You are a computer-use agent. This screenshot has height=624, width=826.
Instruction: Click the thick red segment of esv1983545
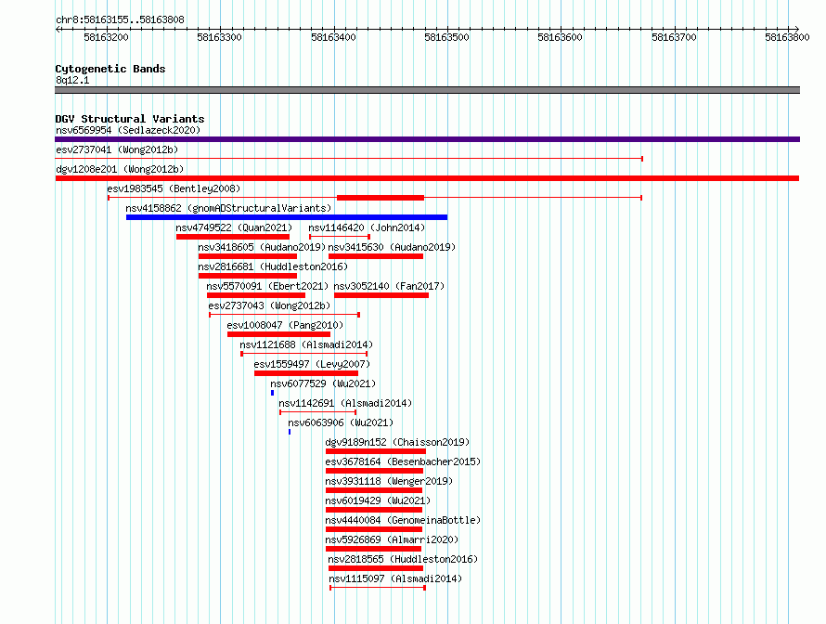click(x=381, y=198)
